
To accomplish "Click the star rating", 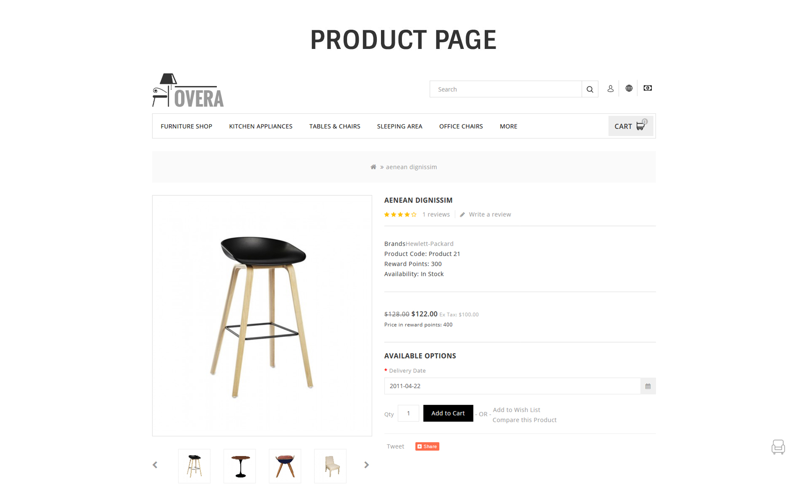I will 400,215.
